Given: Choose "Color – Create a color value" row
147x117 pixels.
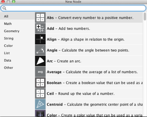Looking at the screenshot, I should point(89,113).
